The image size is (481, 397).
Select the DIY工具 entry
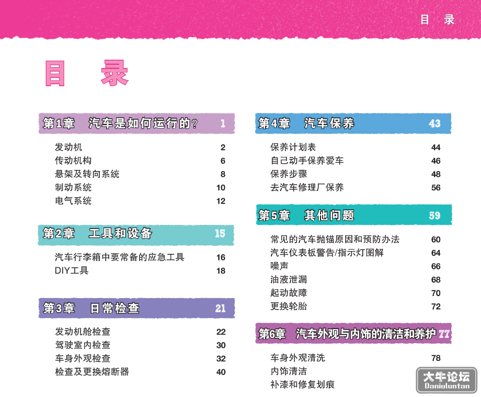tap(72, 270)
